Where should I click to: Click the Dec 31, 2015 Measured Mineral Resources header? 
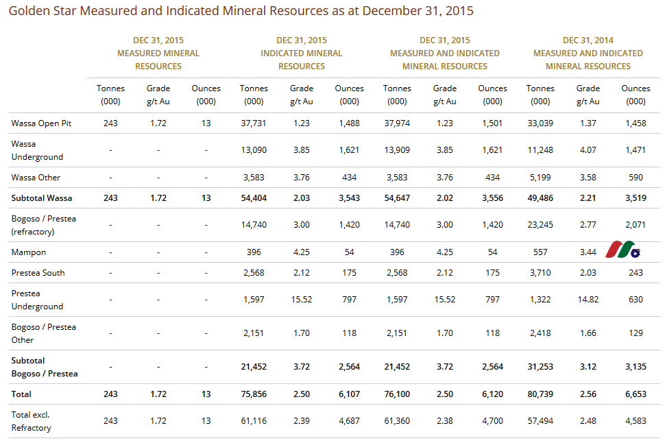pos(158,53)
